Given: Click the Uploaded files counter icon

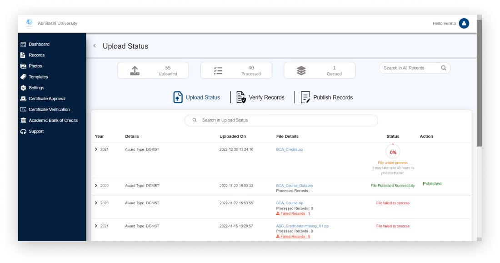Looking at the screenshot, I should pyautogui.click(x=135, y=70).
